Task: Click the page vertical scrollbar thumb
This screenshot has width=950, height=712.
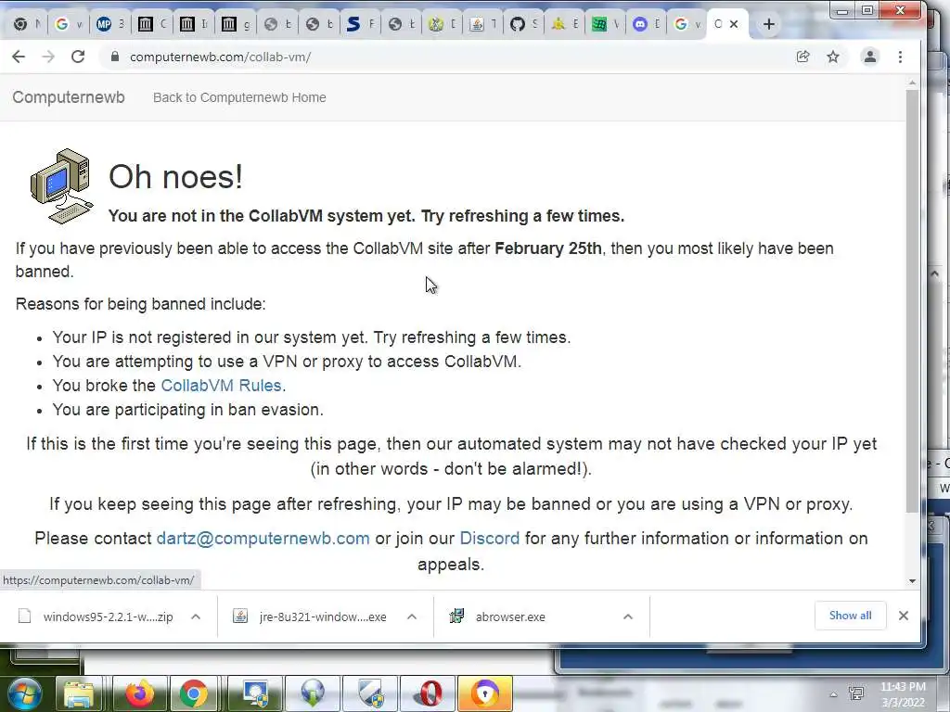Action: click(x=913, y=301)
